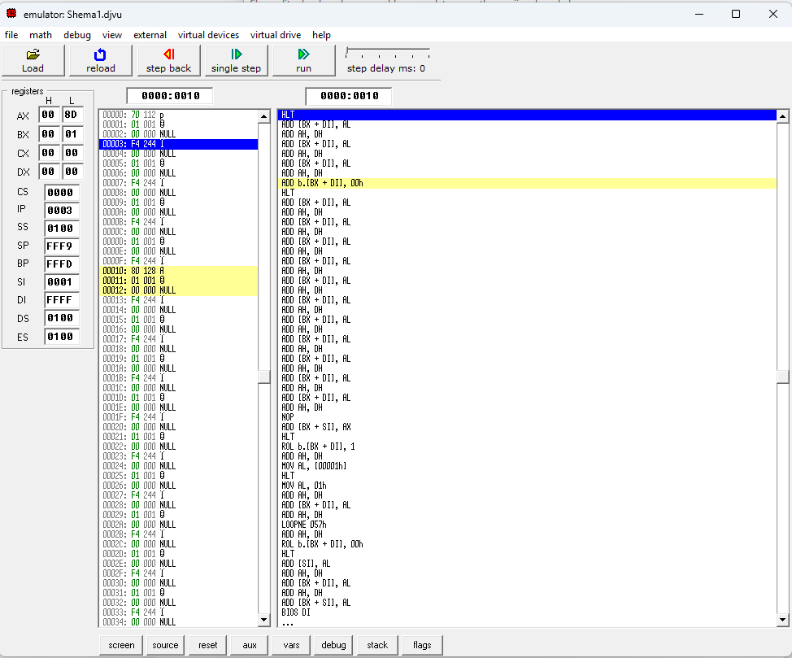The image size is (792, 658).
Task: Select memory row 00010: 80 128
Action: click(x=179, y=271)
